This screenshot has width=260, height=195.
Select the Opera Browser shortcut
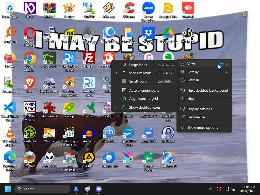tap(29, 37)
